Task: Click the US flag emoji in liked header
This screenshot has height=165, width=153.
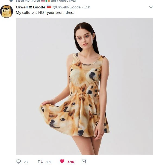Action: pyautogui.click(x=43, y=1)
